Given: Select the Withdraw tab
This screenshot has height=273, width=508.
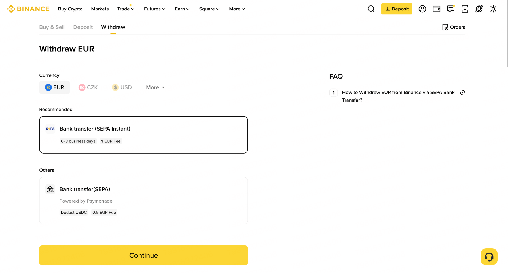Looking at the screenshot, I should tap(113, 27).
